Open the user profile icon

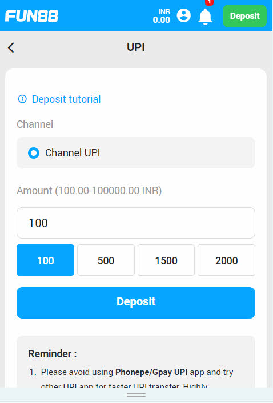click(x=183, y=15)
